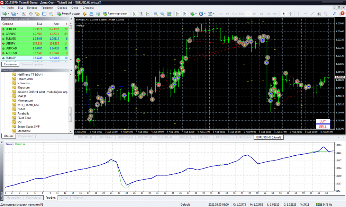Open periodicity clock dropdown
346x207 pixels.
(x=205, y=14)
